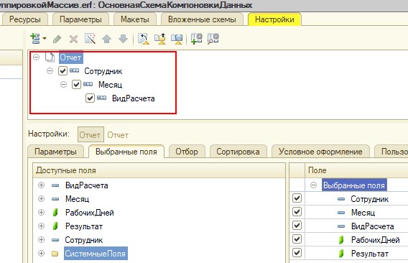Open the dropdown arrow beside the add icon
The height and width of the screenshot is (263, 408).
point(45,39)
